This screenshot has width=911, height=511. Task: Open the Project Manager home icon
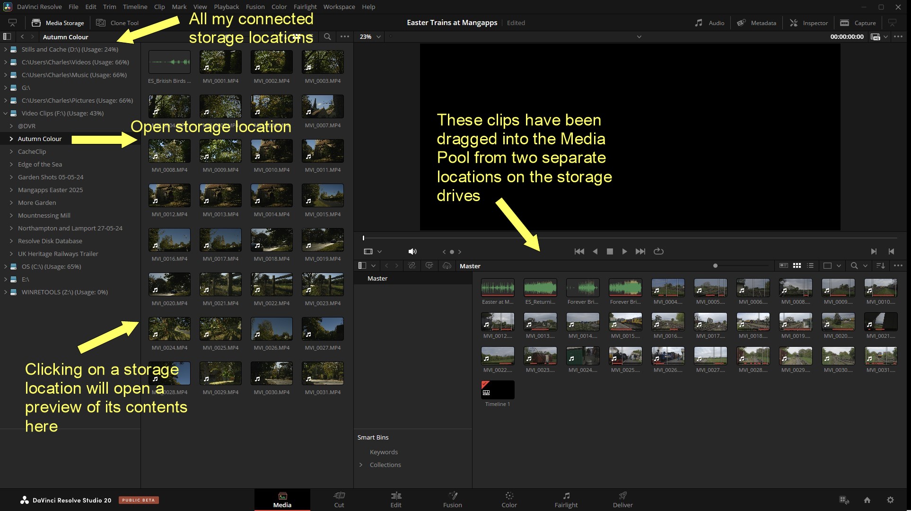pyautogui.click(x=867, y=500)
